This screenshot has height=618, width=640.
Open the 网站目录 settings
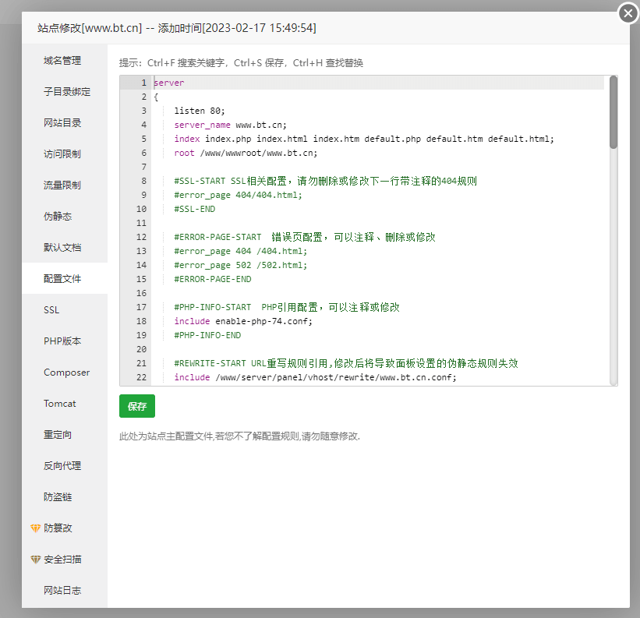(62, 123)
